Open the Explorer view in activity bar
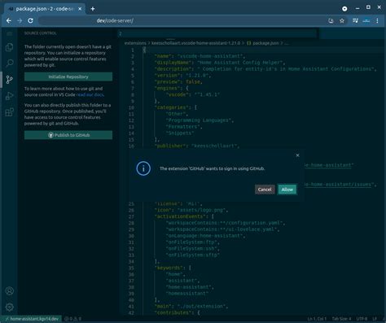 [10, 47]
